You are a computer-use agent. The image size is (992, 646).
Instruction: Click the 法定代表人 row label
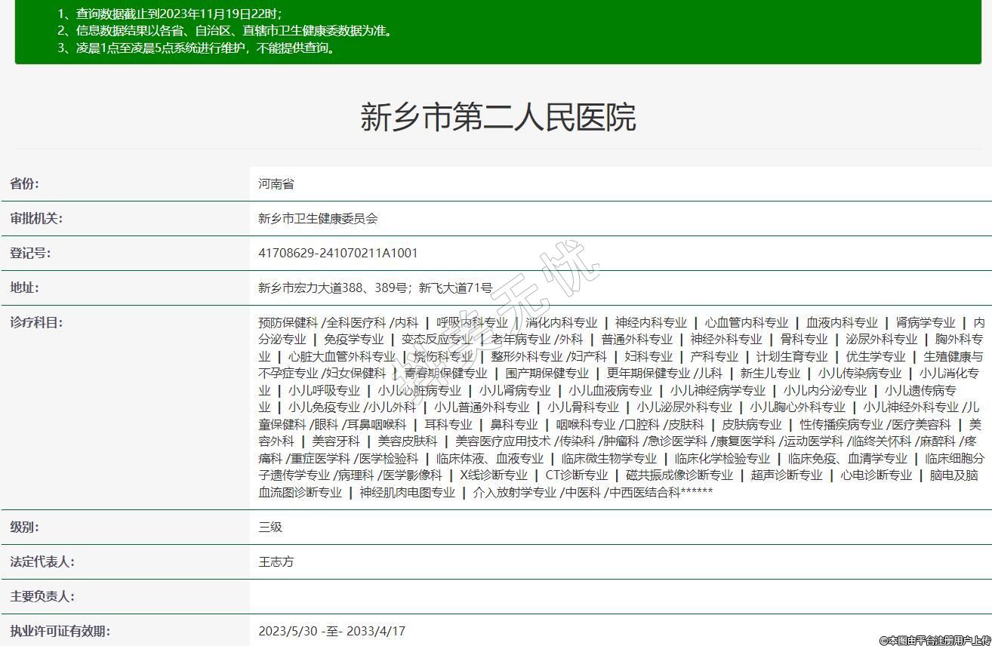(42, 561)
